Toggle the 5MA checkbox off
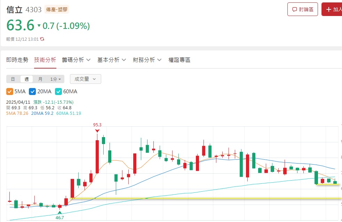Image resolution: width=342 pixels, height=222 pixels. tap(9, 92)
